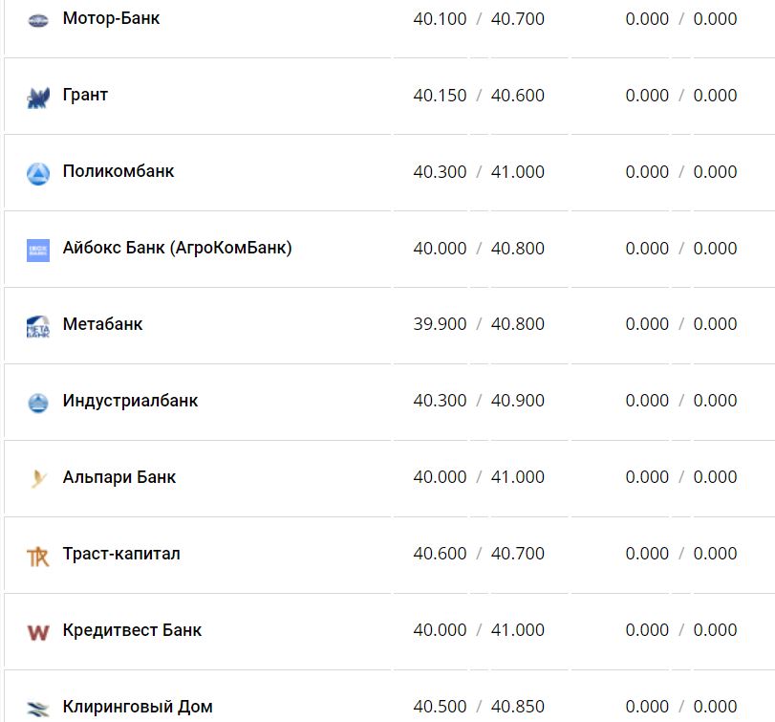Open the Индустриалбанк bank link
This screenshot has width=775, height=722.
pyautogui.click(x=130, y=401)
